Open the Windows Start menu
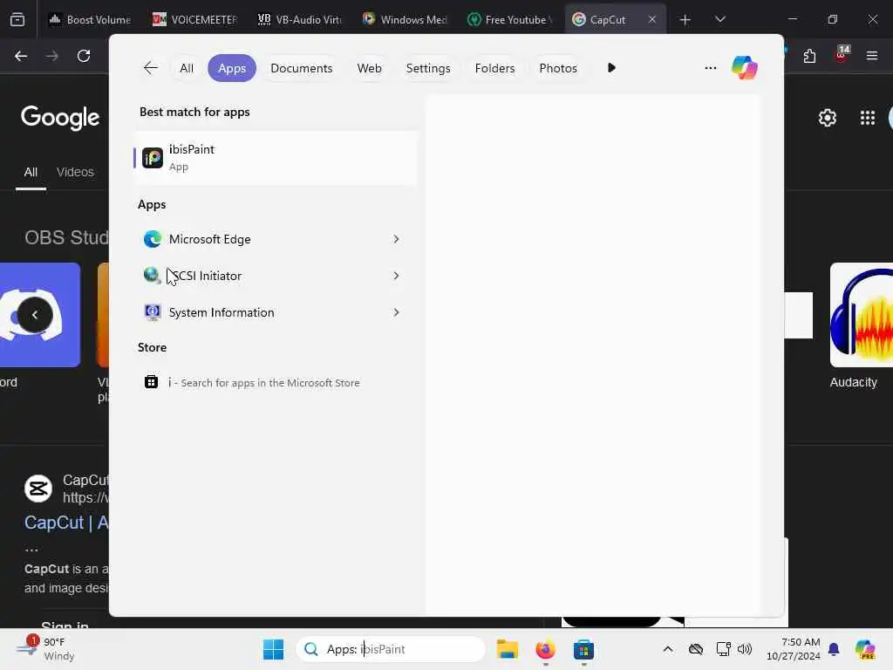The width and height of the screenshot is (893, 670). tap(273, 649)
